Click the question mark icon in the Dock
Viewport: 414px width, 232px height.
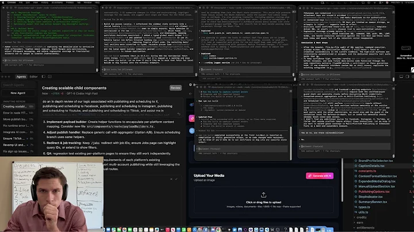click(285, 230)
